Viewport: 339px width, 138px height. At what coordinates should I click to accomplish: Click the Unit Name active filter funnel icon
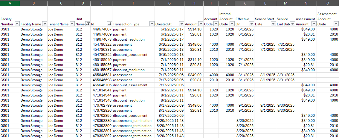(x=88, y=24)
